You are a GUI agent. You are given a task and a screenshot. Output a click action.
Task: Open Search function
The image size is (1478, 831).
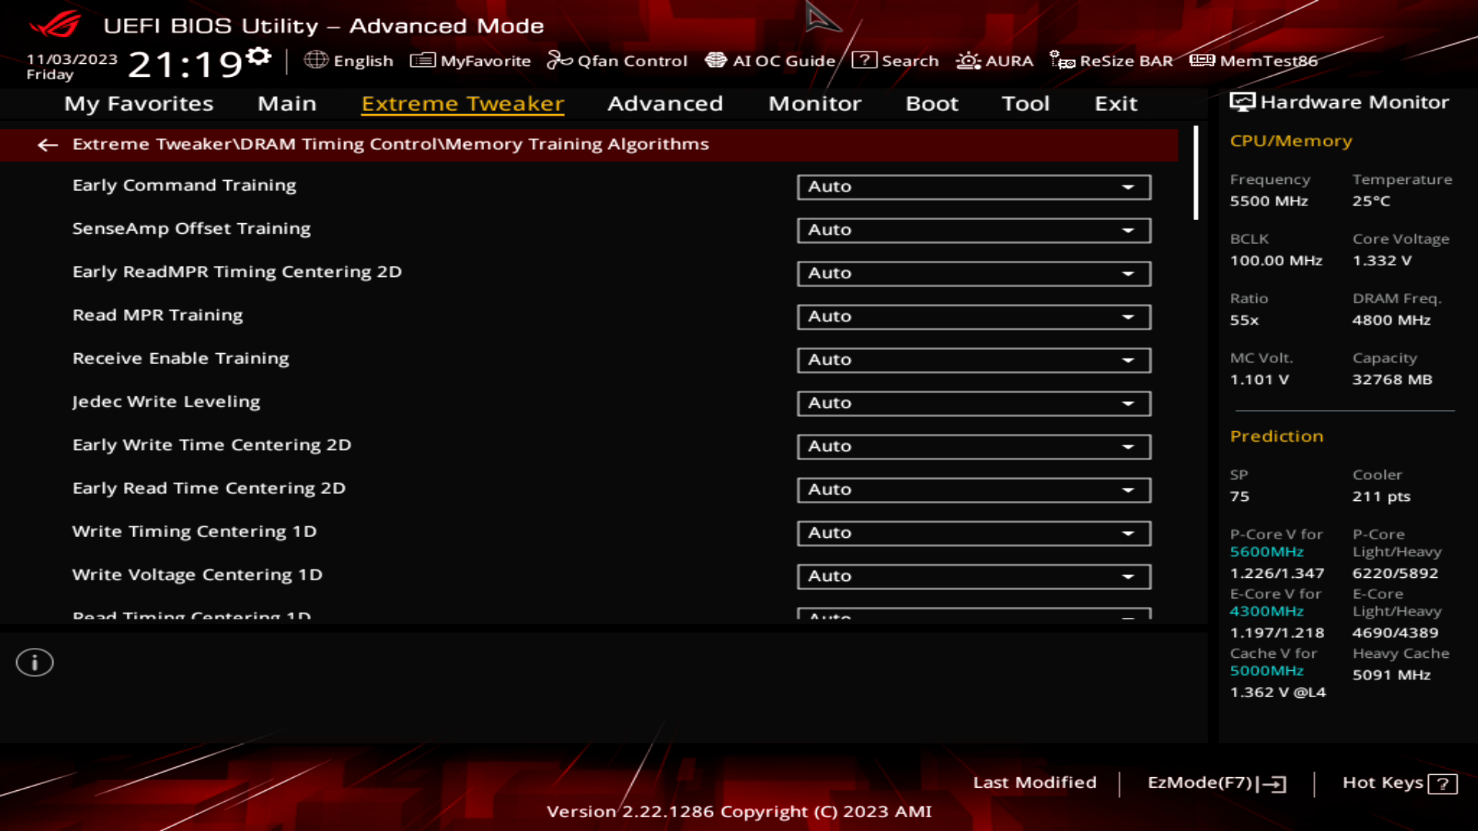point(896,61)
